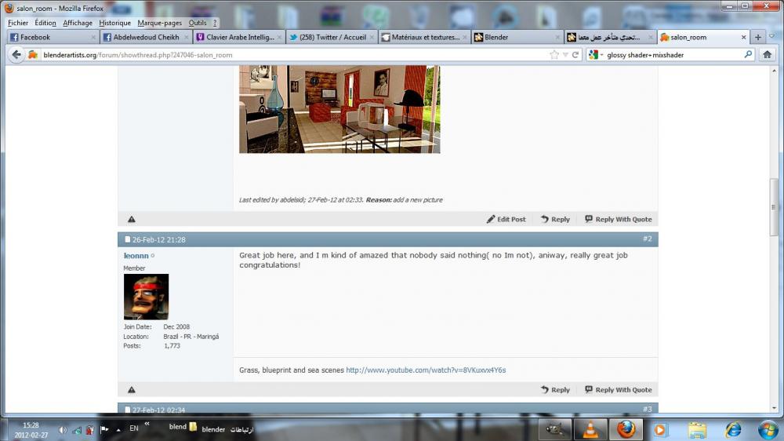Close the Abdelwedoud Cheikh tab
The image size is (784, 441).
(187, 37)
